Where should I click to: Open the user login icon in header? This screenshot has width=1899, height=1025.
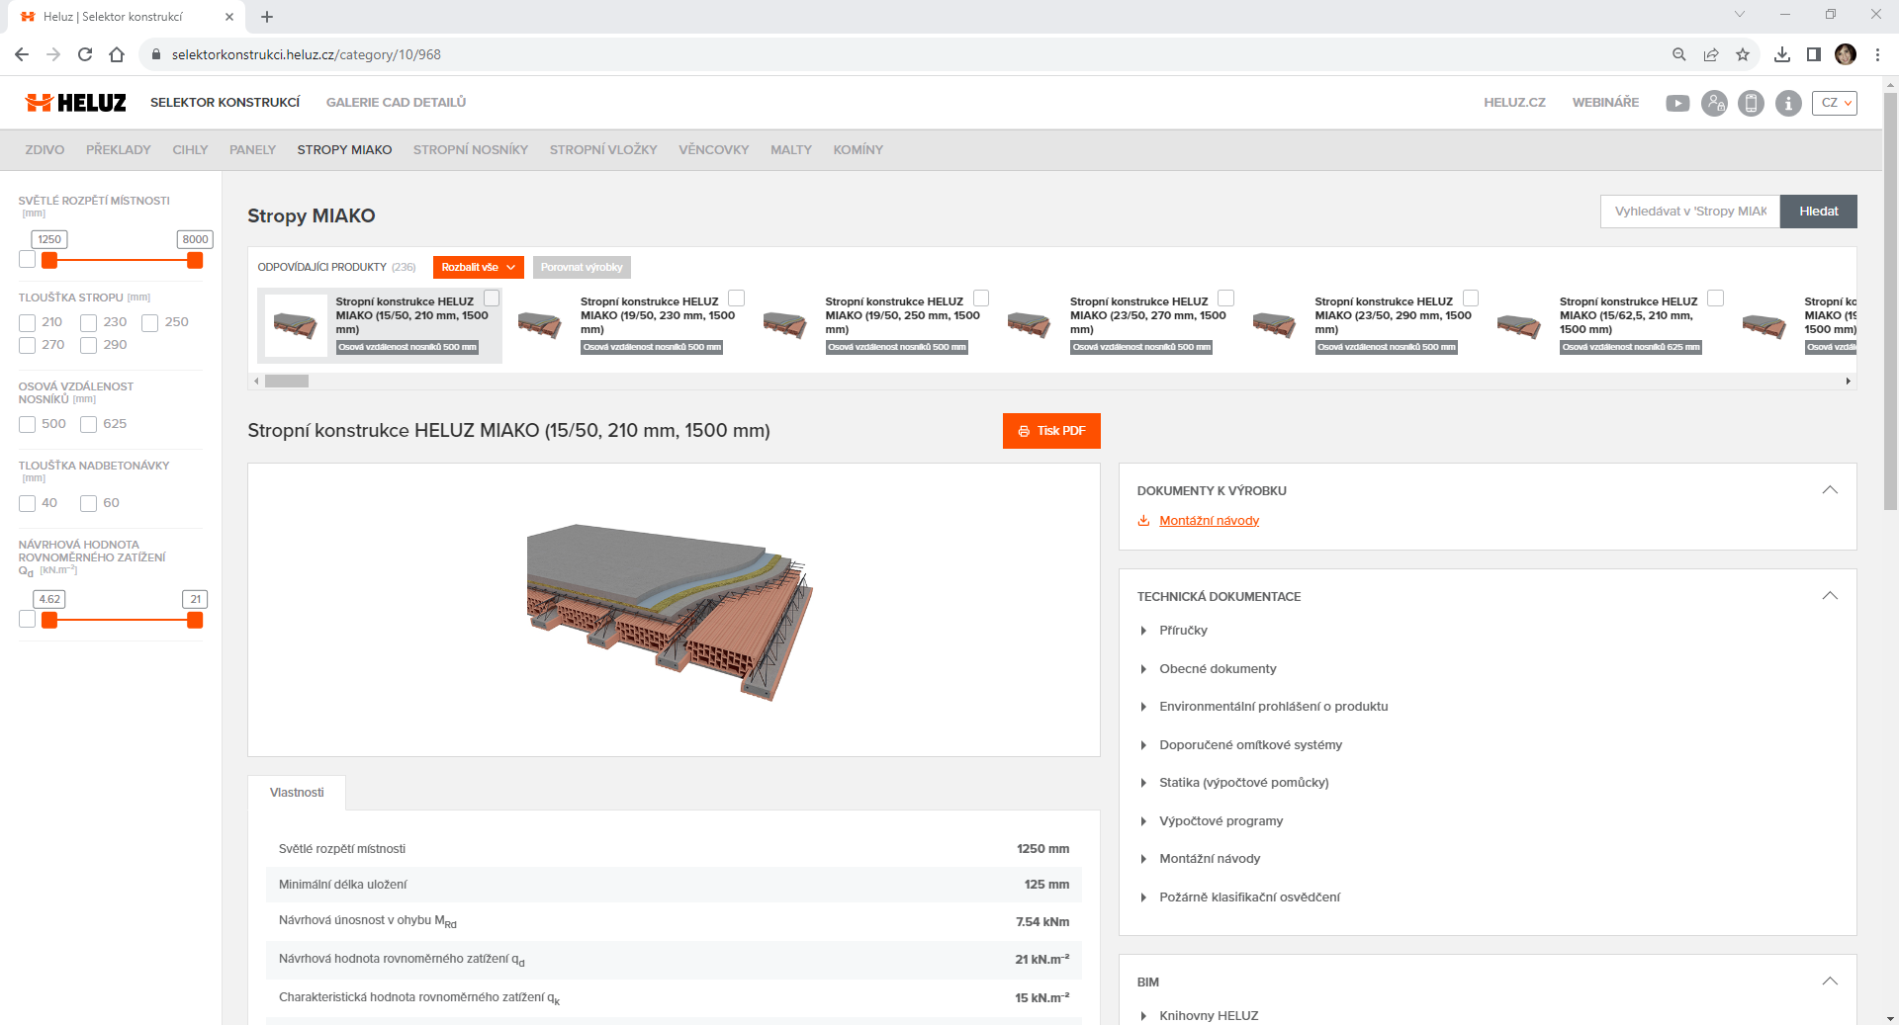pyautogui.click(x=1714, y=103)
